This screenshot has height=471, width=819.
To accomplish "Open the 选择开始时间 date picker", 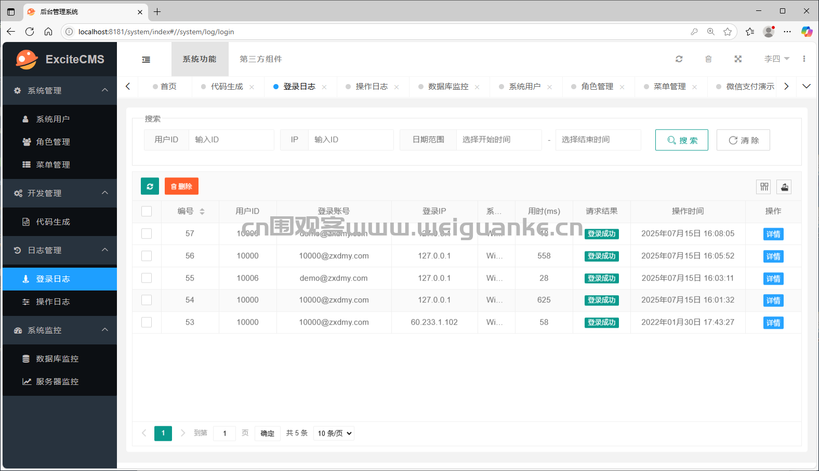I will [499, 140].
